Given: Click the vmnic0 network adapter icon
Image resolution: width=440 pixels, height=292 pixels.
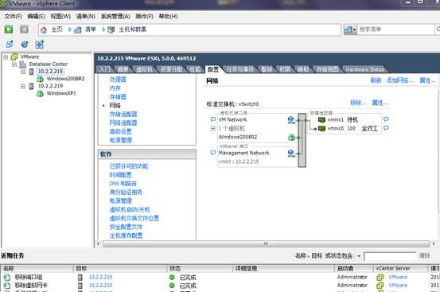Looking at the screenshot, I should coord(321,128).
